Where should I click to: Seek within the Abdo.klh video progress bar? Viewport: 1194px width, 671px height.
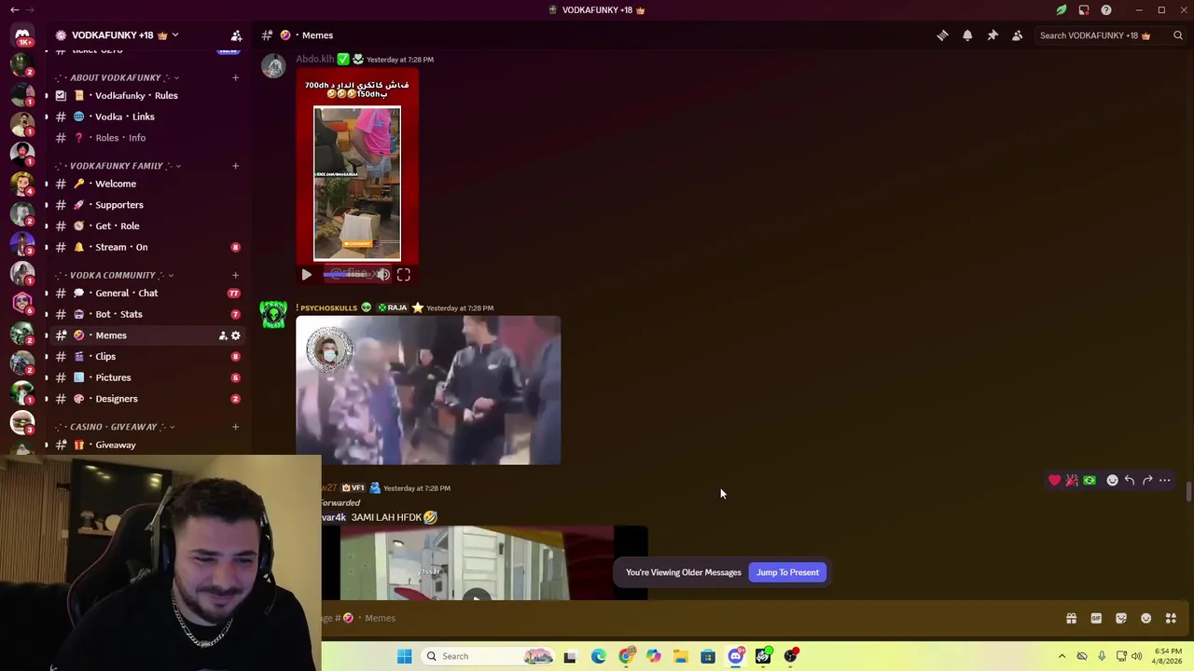pyautogui.click(x=347, y=275)
